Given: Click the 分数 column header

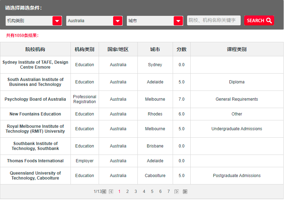Looking at the screenshot, I should click(x=181, y=49).
